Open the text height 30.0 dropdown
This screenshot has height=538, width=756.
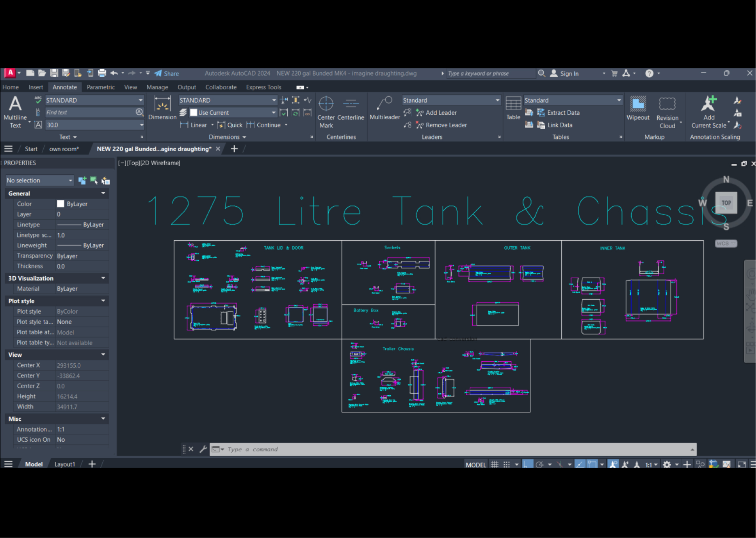tap(141, 125)
